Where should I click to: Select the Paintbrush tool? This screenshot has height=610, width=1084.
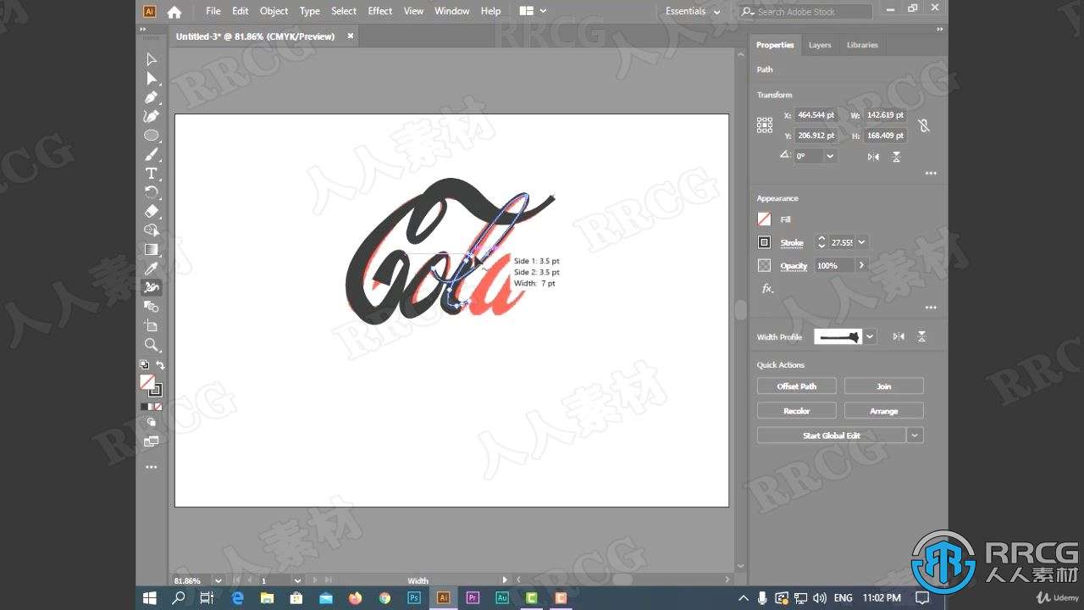[x=152, y=154]
